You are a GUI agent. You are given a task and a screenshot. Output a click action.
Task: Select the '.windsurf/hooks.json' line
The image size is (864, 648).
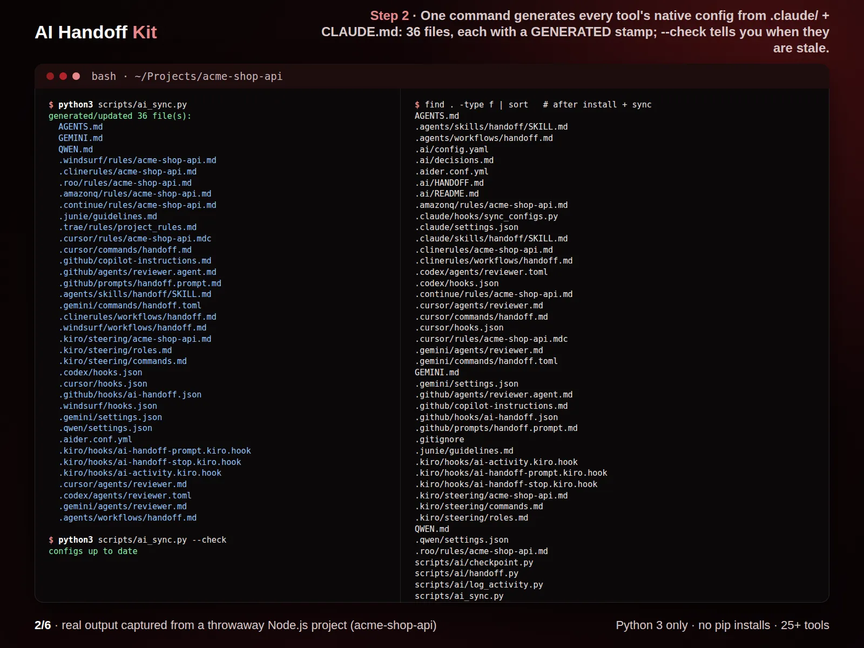point(108,406)
